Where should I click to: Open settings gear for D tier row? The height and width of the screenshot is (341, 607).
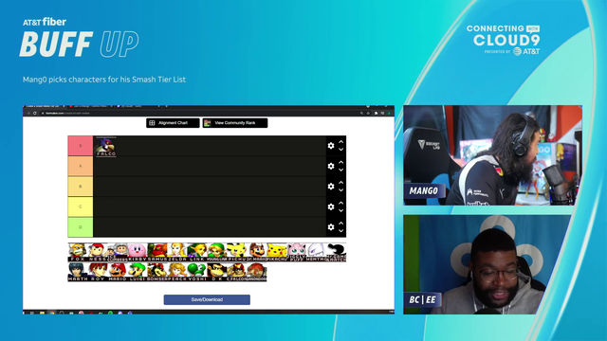(331, 227)
